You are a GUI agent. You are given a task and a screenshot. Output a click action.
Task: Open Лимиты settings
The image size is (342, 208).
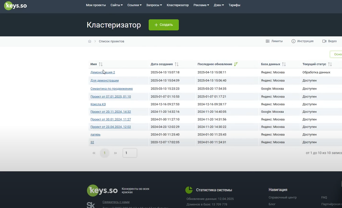coord(274,41)
